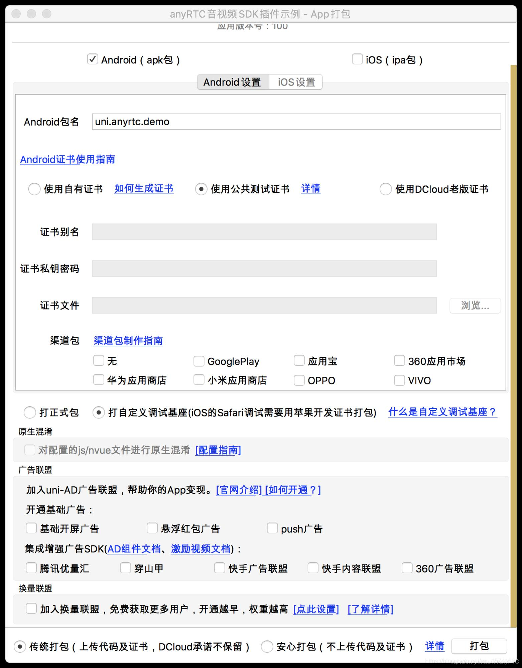Image resolution: width=522 pixels, height=668 pixels.
Task: Check the 快手广告联盟 checkbox
Action: [x=220, y=568]
